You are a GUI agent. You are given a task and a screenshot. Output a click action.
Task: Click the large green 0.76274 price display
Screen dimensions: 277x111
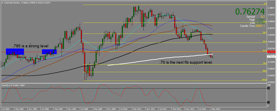pyautogui.click(x=250, y=11)
